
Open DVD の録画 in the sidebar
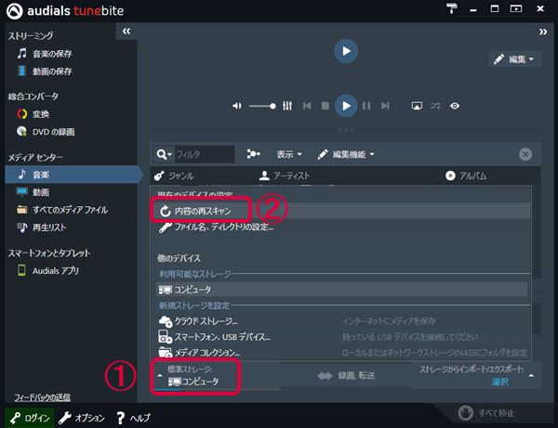point(46,132)
